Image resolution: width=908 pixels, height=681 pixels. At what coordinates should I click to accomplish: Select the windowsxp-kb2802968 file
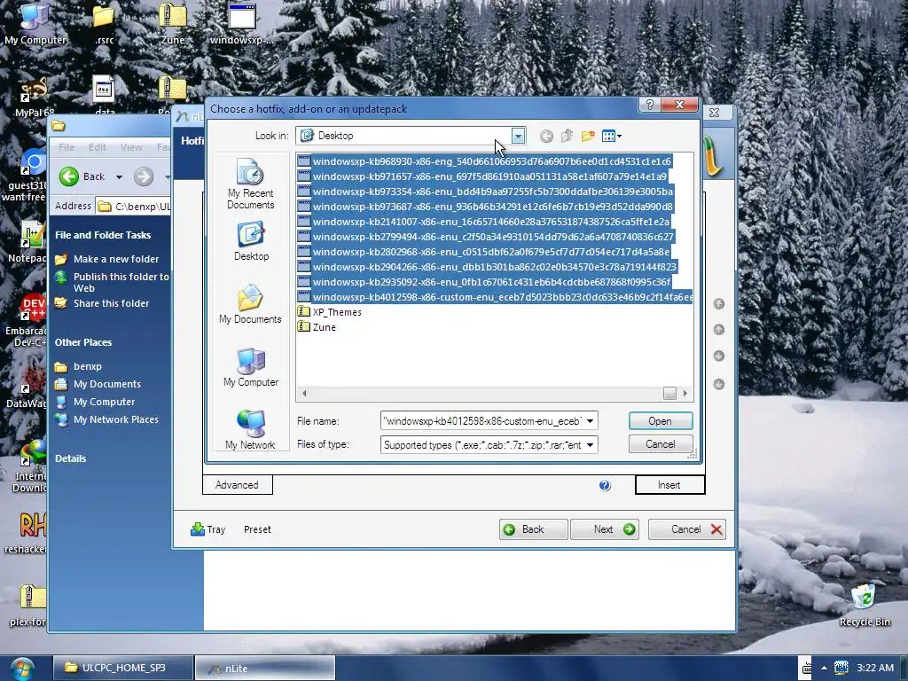coord(483,252)
